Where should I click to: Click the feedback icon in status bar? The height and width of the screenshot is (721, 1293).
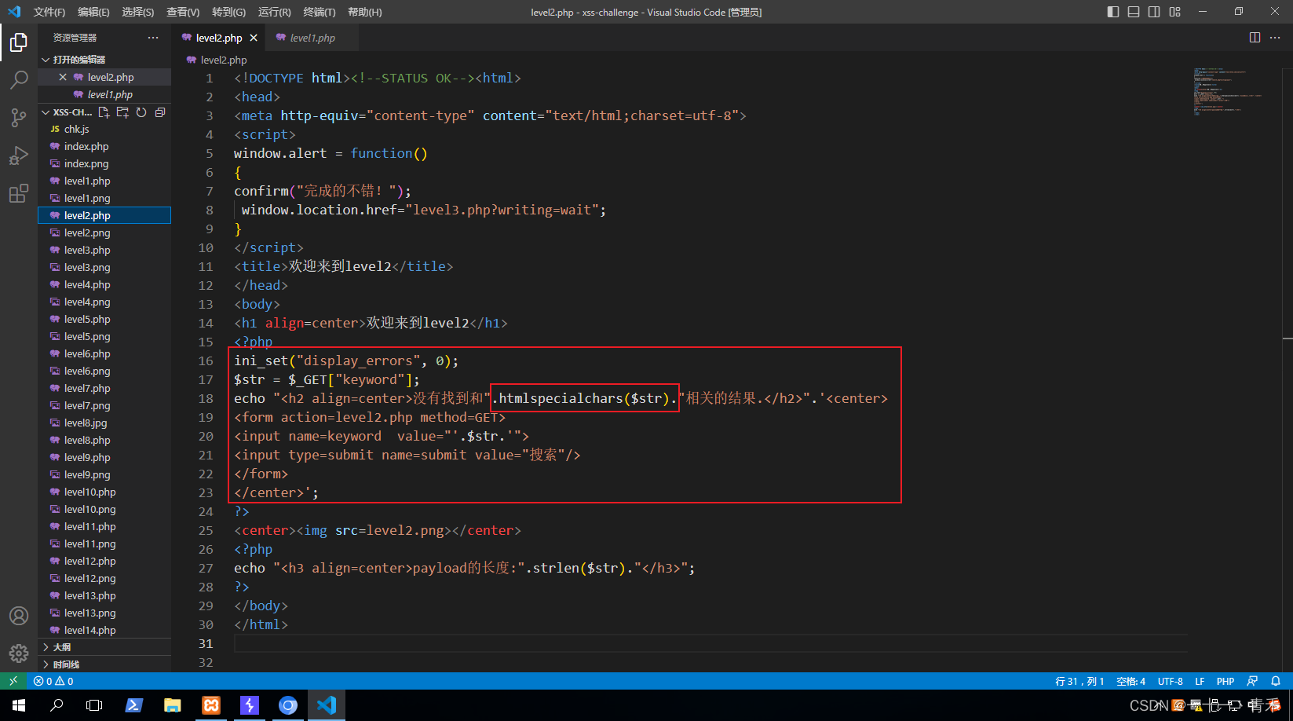pos(1252,681)
